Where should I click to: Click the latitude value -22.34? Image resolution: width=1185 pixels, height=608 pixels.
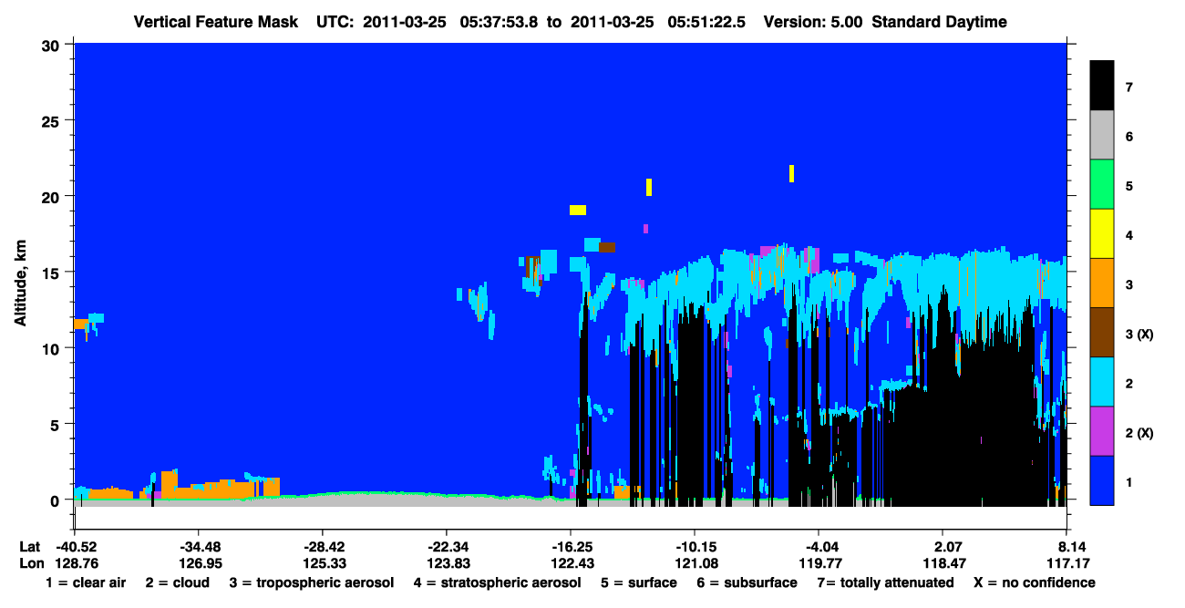pyautogui.click(x=447, y=546)
